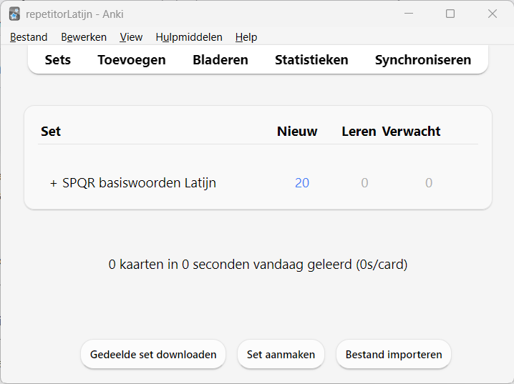The width and height of the screenshot is (514, 384).
Task: Click Gedeelde set downloaden button
Action: tap(153, 355)
